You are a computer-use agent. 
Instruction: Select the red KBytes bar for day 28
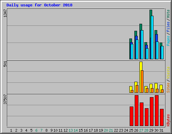click(146, 117)
